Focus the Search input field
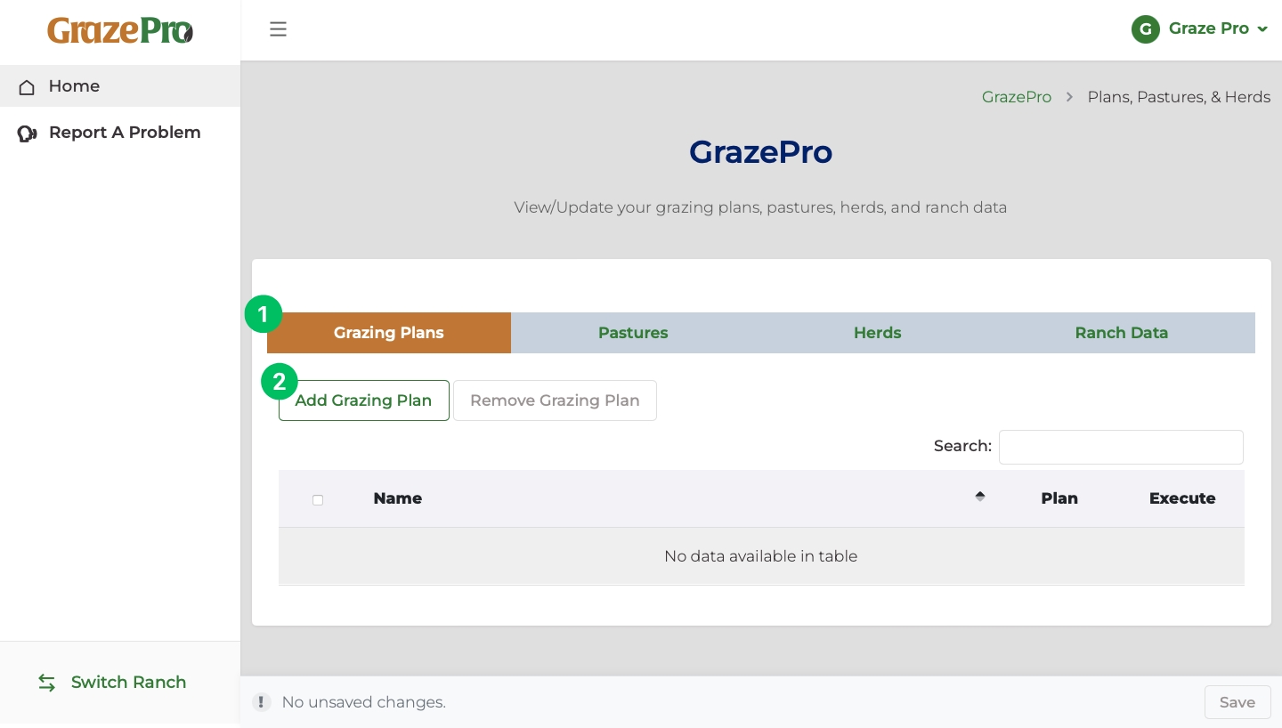Image resolution: width=1282 pixels, height=728 pixels. point(1121,447)
